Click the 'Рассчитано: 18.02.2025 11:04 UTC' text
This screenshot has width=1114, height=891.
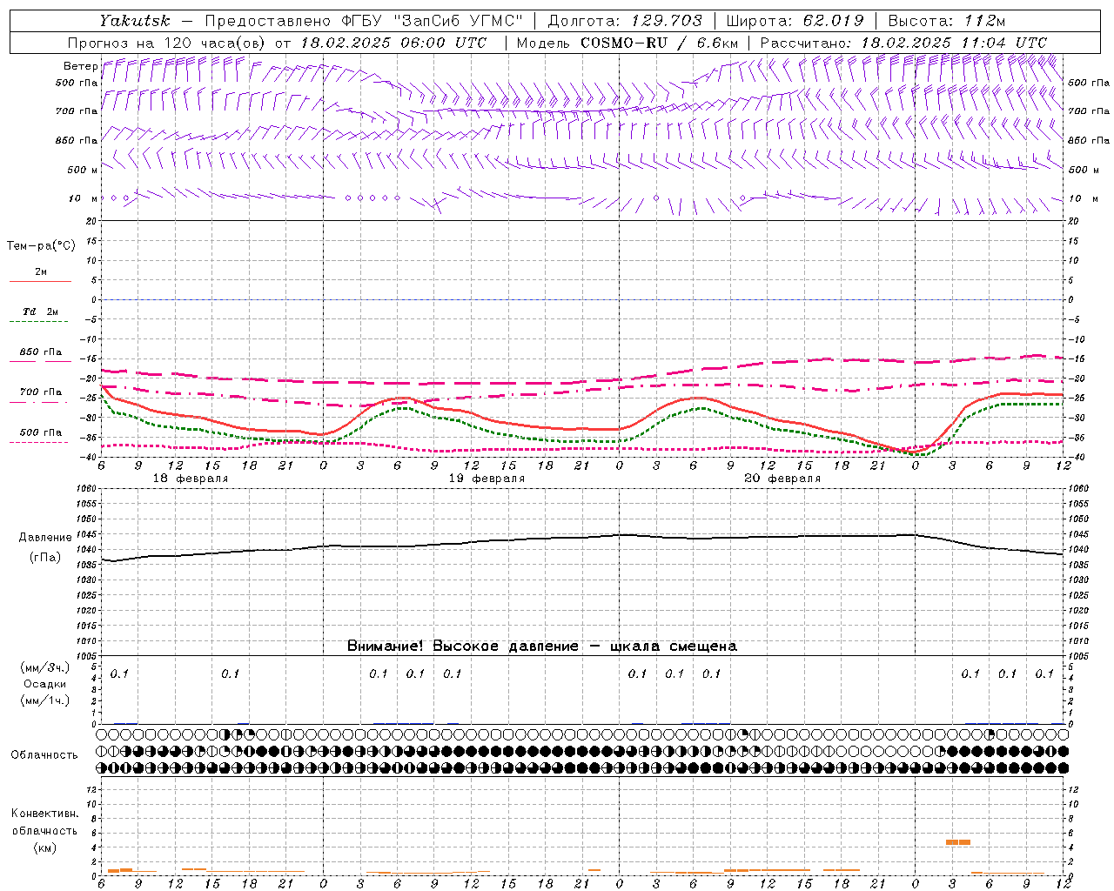pos(903,43)
